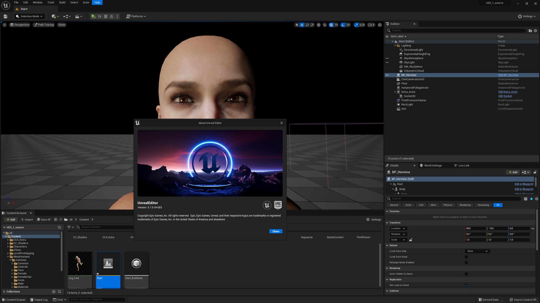This screenshot has height=303, width=540.
Task: Uncheck Net Load on Client
Action: pyautogui.click(x=466, y=285)
